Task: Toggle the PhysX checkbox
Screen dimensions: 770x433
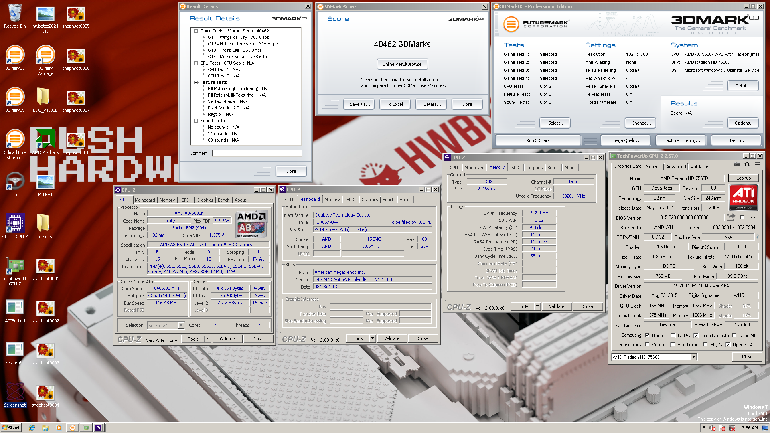Action: (x=705, y=345)
